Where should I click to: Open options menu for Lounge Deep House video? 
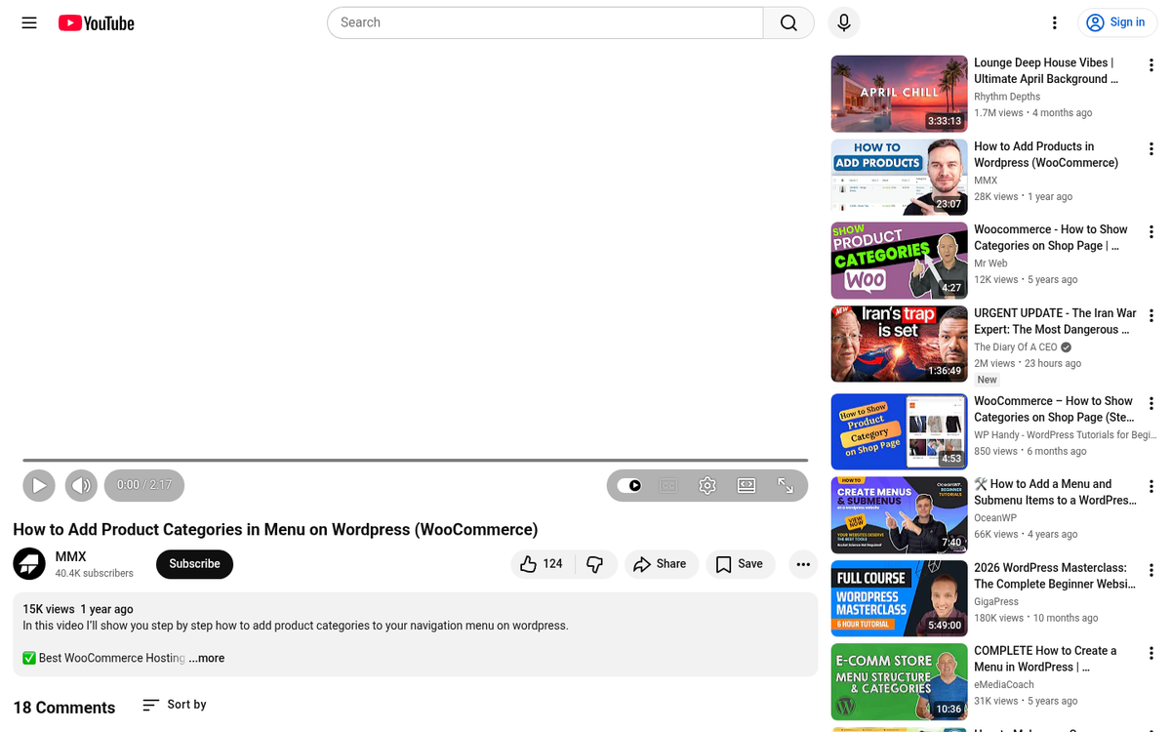click(x=1151, y=65)
